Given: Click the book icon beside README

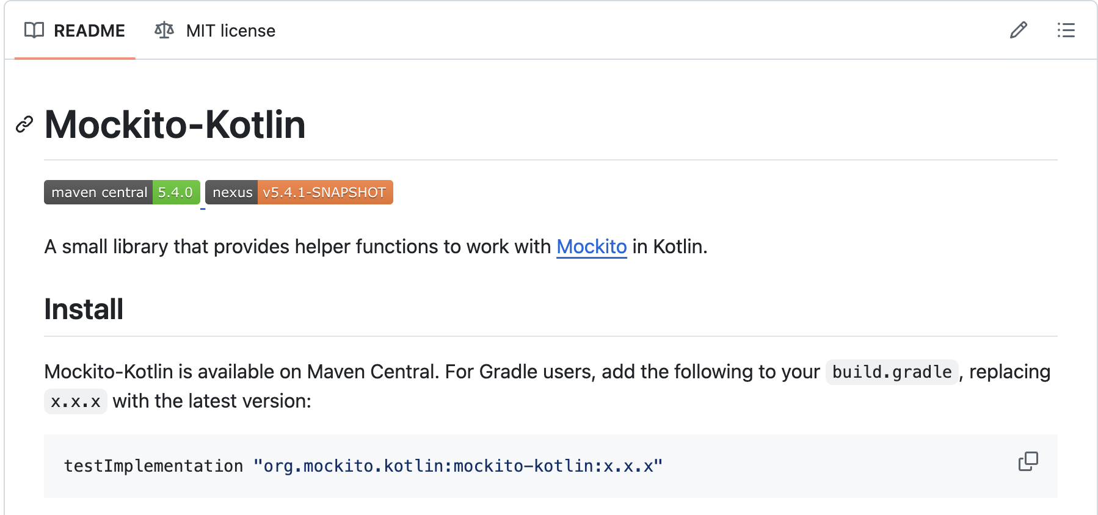Looking at the screenshot, I should [x=34, y=30].
